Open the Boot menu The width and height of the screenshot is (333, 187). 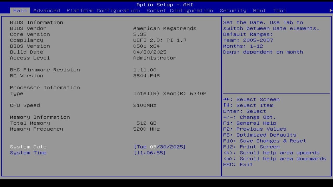click(x=259, y=10)
